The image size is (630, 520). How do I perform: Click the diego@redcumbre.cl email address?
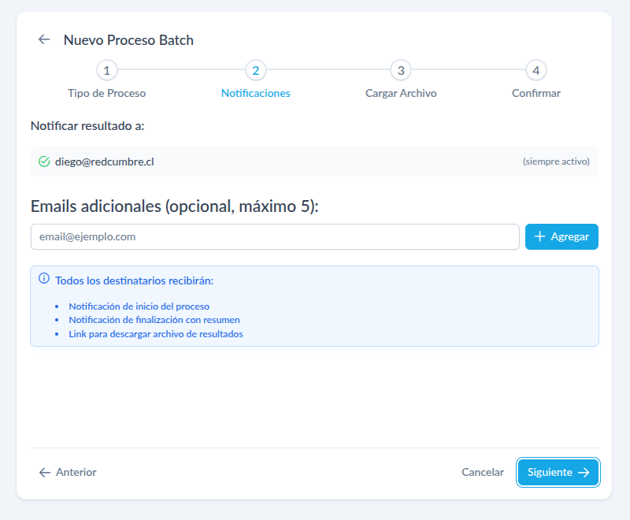tap(104, 162)
